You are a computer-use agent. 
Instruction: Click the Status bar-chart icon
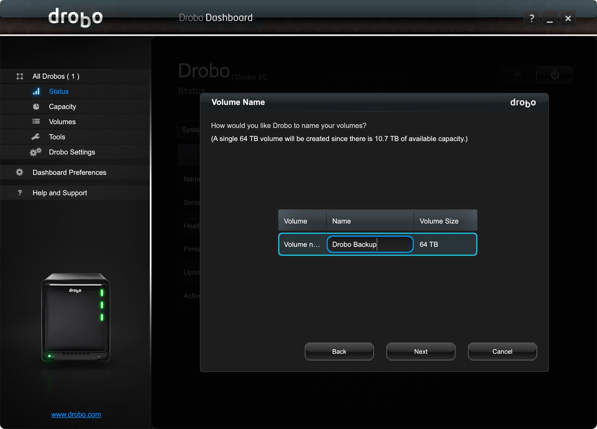click(x=36, y=91)
